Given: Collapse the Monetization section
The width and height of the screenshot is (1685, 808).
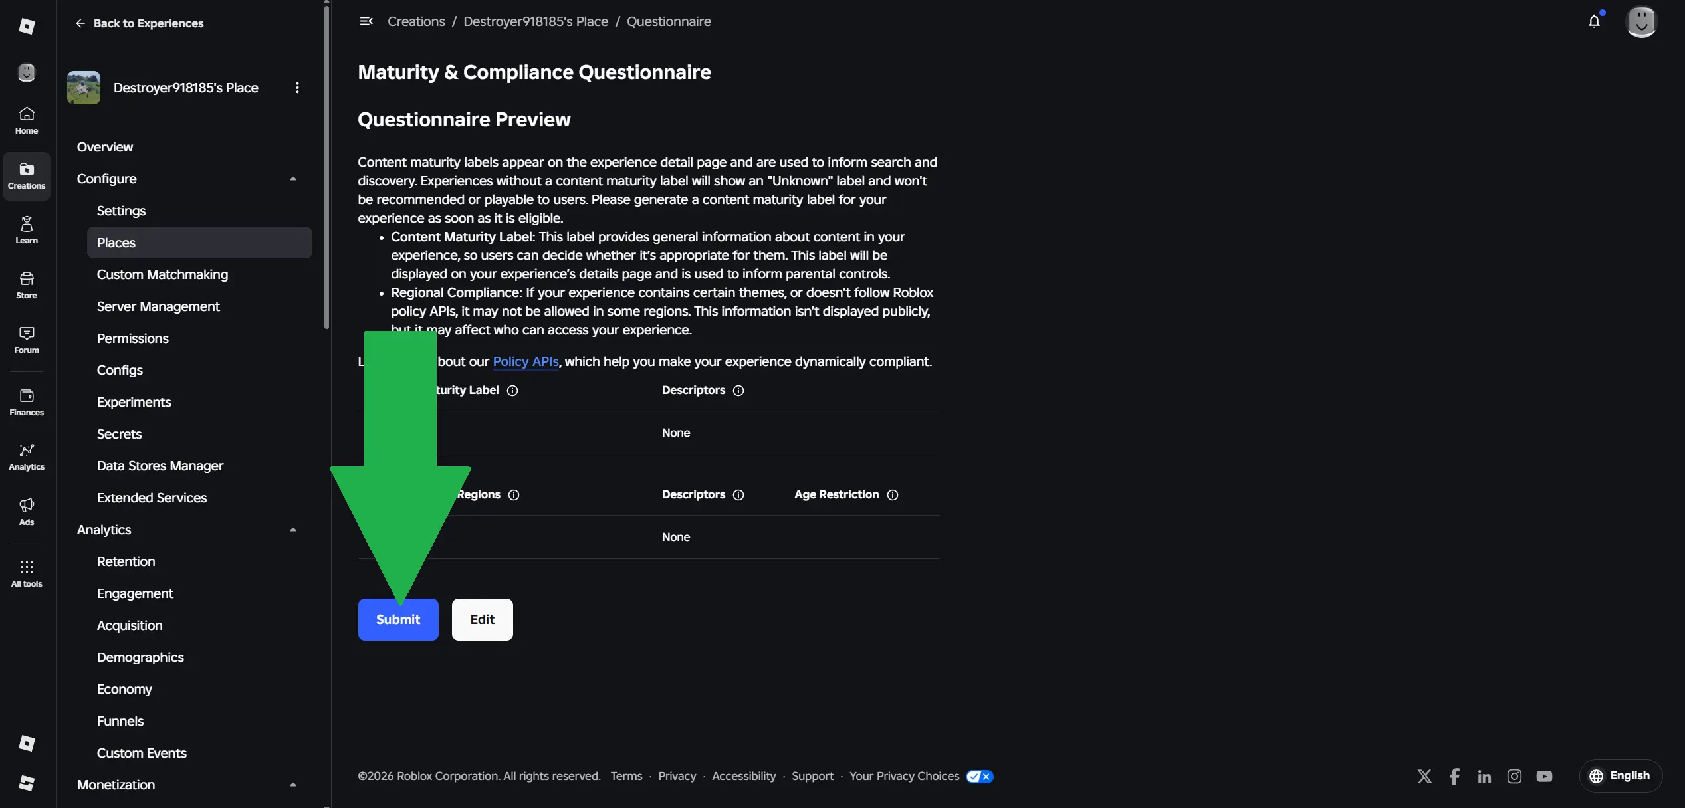Looking at the screenshot, I should [293, 785].
